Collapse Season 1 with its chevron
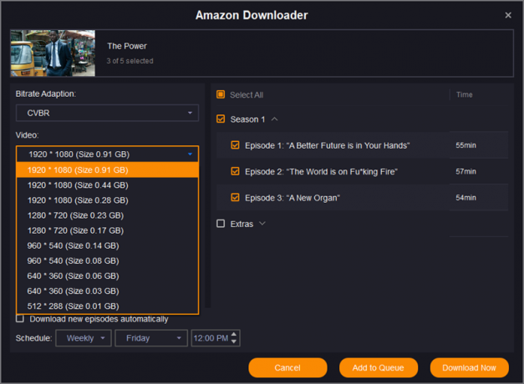Image resolution: width=524 pixels, height=384 pixels. [274, 119]
